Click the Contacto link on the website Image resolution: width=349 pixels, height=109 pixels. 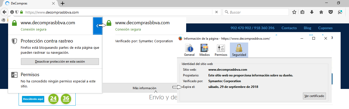click(289, 28)
